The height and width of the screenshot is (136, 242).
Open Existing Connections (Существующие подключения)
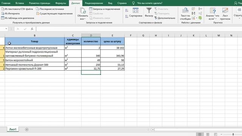coord(54,14)
